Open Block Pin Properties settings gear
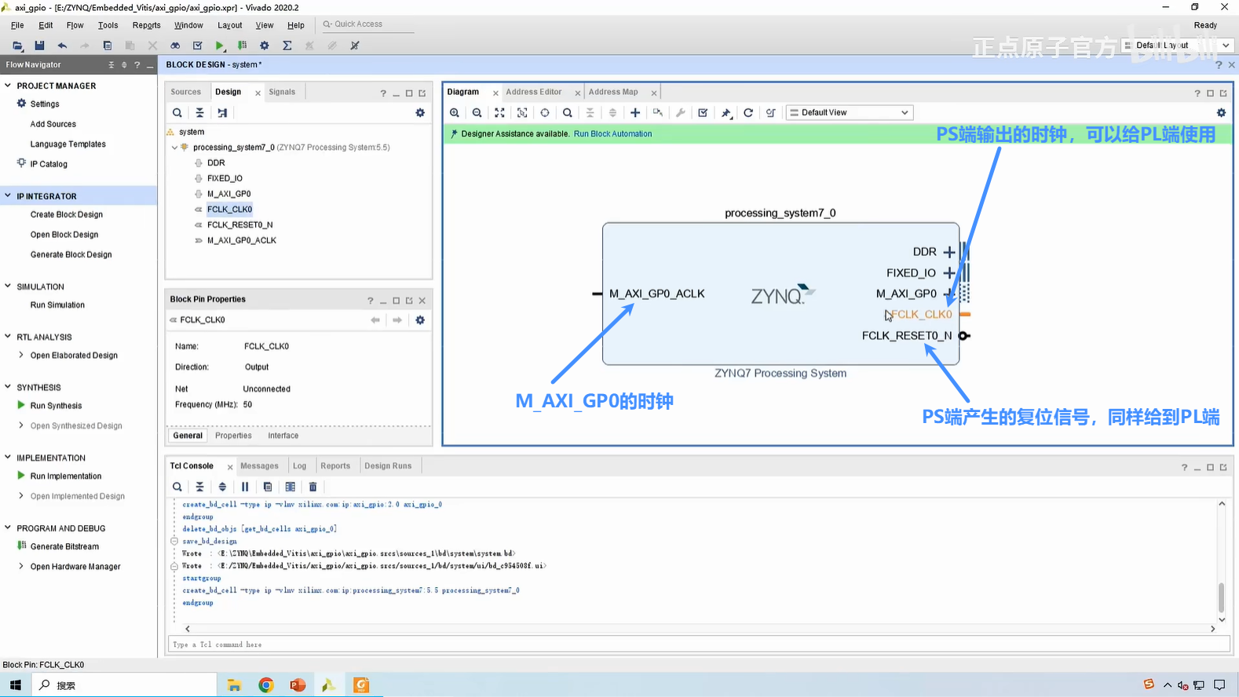Viewport: 1239px width, 697px height. pyautogui.click(x=420, y=320)
